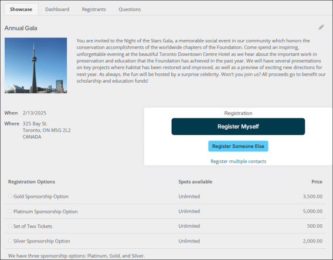Select Gold Sponsorship Option radio button
The height and width of the screenshot is (260, 333).
tap(10, 196)
